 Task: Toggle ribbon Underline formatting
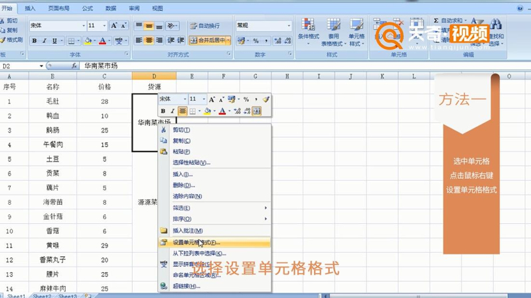point(54,41)
